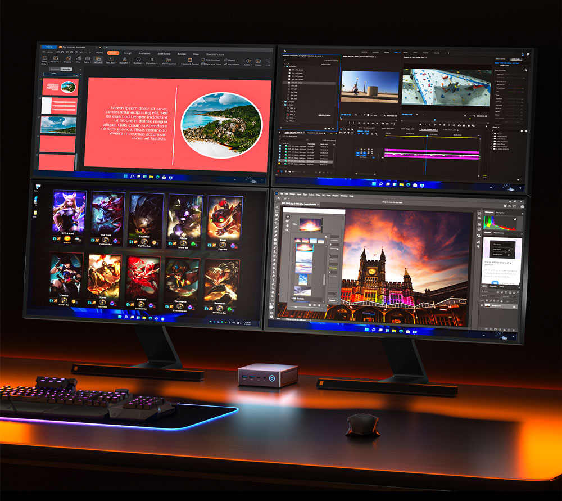Click Slide Number in the presentation ribbon
The height and width of the screenshot is (501, 562).
click(x=211, y=60)
